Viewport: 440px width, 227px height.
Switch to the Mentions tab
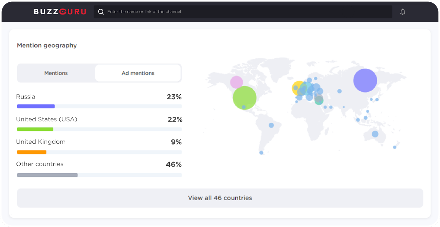click(56, 73)
